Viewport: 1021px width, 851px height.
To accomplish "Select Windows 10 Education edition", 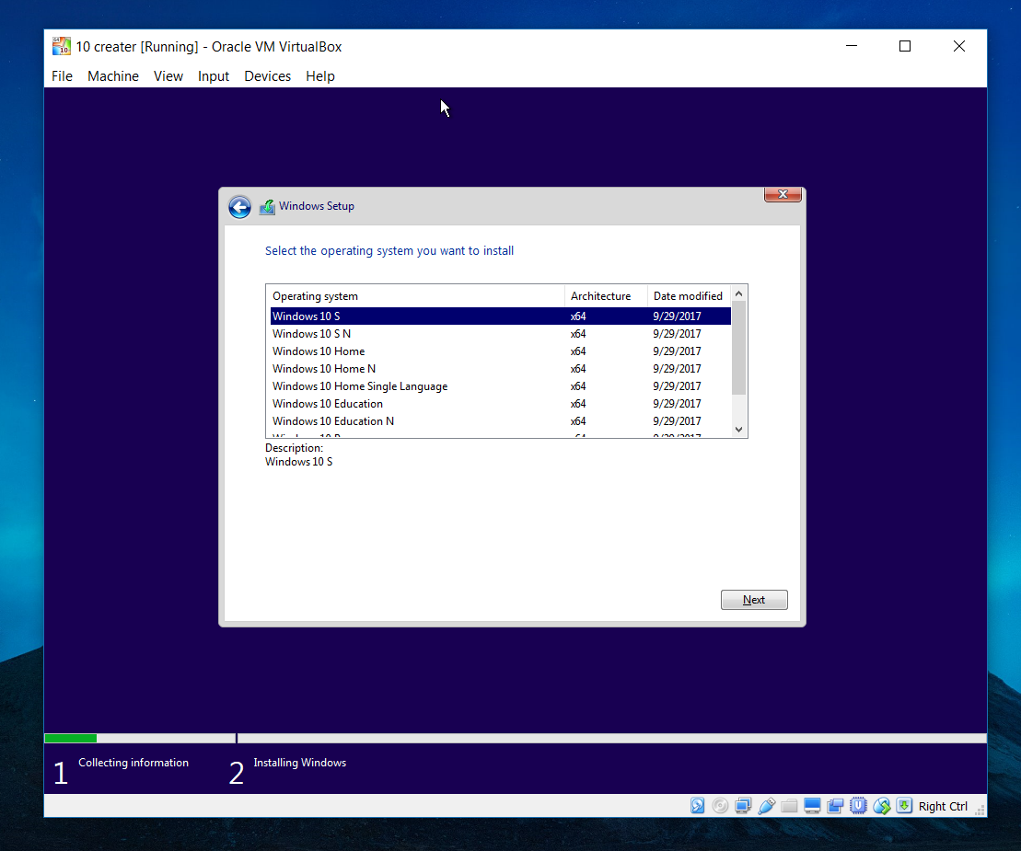I will (x=501, y=404).
